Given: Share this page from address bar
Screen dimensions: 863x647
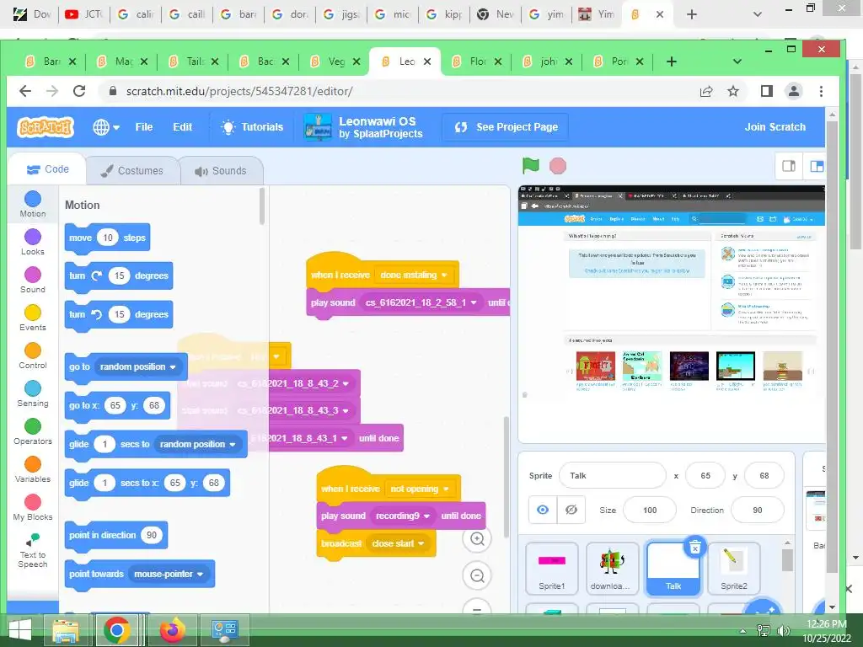Looking at the screenshot, I should [x=706, y=91].
